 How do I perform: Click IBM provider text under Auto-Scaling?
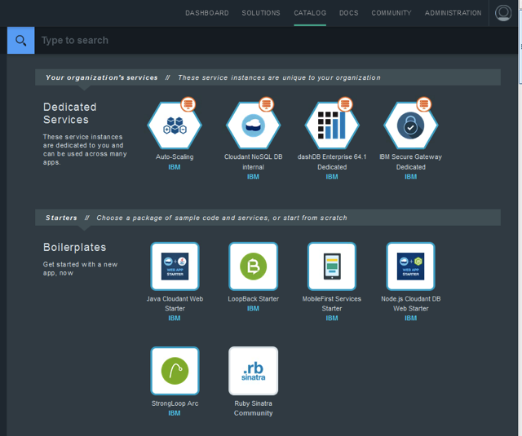(x=175, y=167)
